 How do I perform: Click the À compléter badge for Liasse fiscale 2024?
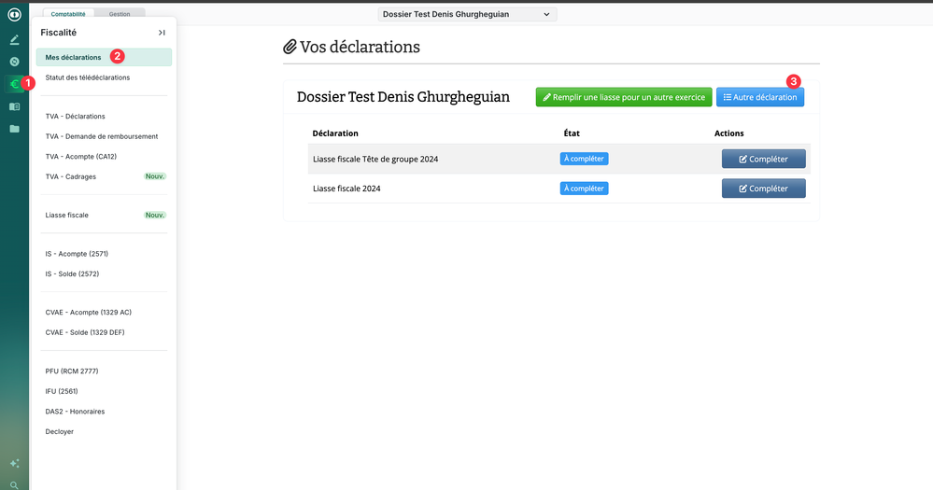[x=584, y=189]
